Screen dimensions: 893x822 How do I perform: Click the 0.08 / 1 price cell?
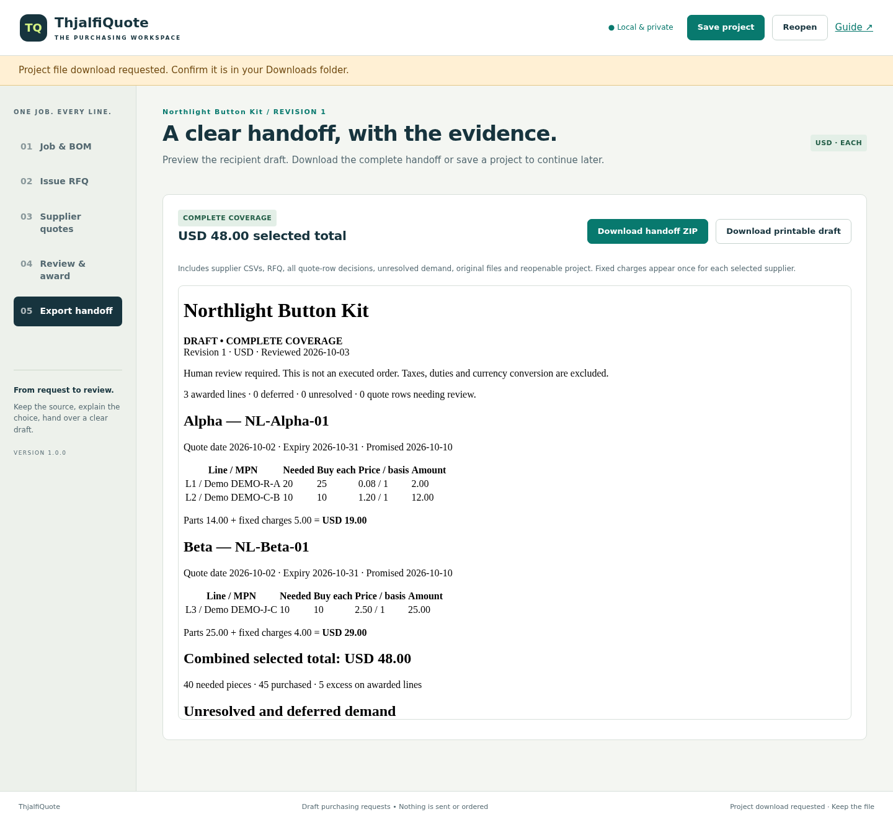point(373,484)
